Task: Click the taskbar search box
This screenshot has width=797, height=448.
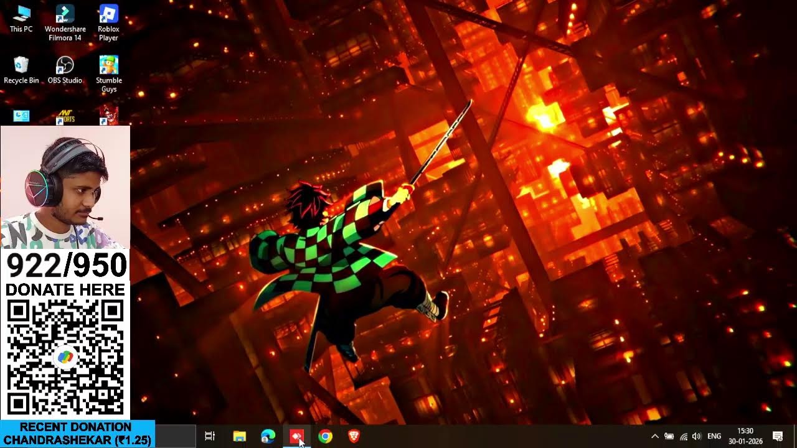Action: (x=175, y=436)
